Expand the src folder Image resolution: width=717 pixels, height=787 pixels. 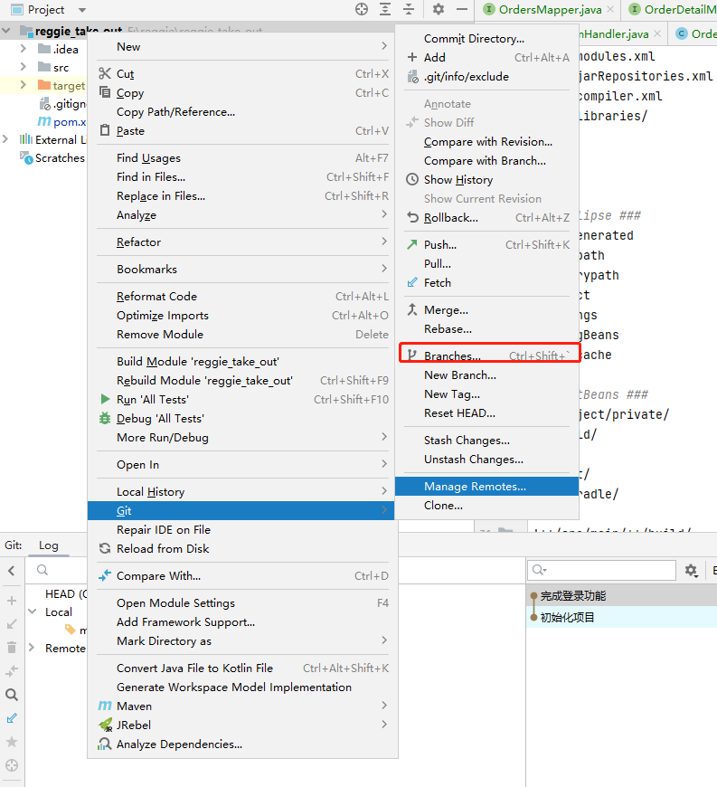coord(24,67)
